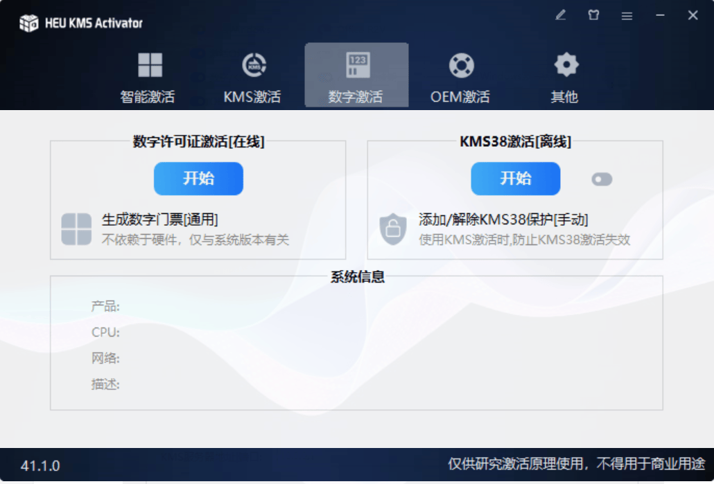The image size is (714, 484).
Task: Click the KMS38激活[离线] group title
Action: (x=515, y=141)
